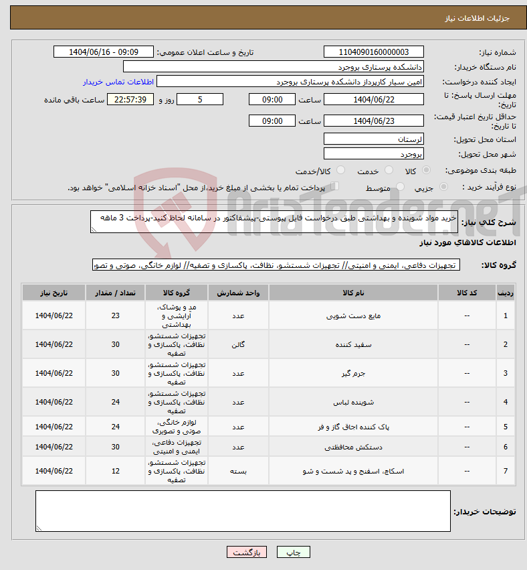Select the مایع دست شویی item cell

[x=353, y=315]
